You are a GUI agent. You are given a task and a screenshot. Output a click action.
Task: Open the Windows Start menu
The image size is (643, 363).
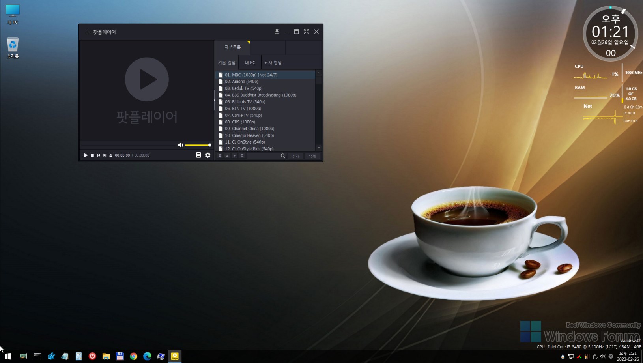coord(8,356)
